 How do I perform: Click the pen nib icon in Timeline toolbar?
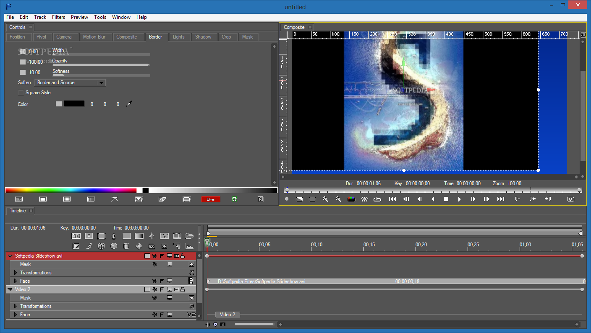click(114, 236)
